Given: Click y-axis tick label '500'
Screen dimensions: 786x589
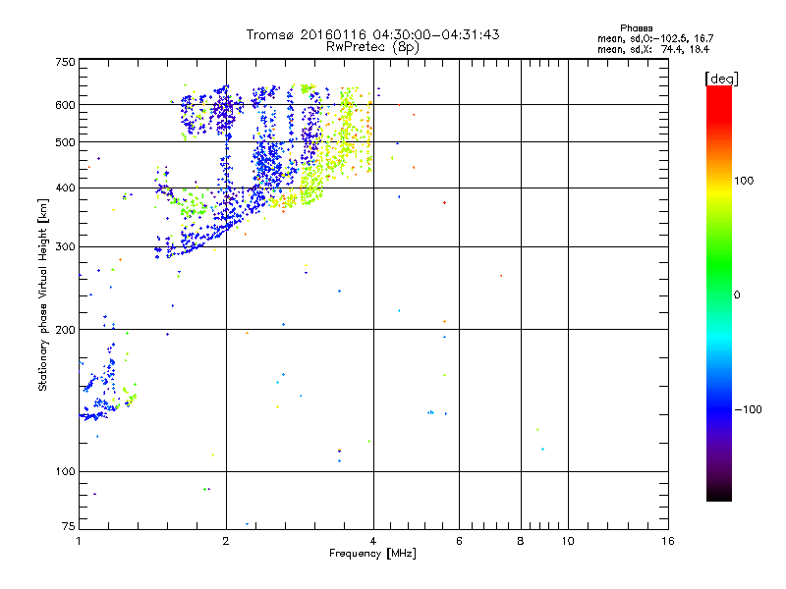Looking at the screenshot, I should coord(65,142).
